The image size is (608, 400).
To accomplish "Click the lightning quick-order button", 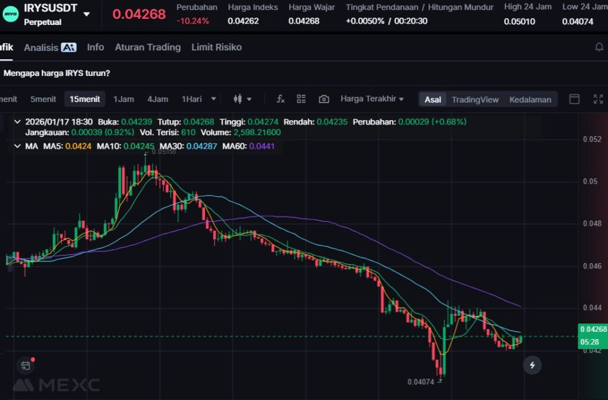I will tap(532, 365).
